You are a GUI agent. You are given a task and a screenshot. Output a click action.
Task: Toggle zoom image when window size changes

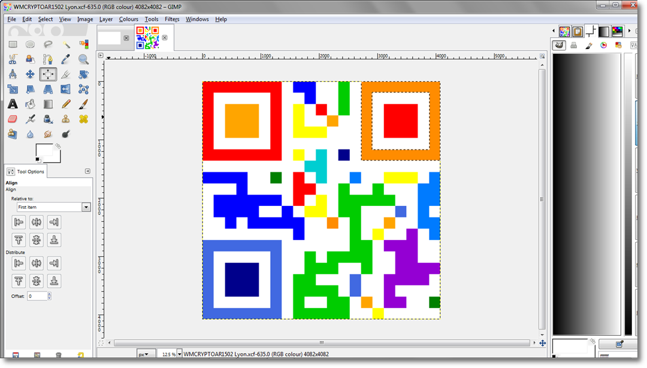pos(542,56)
